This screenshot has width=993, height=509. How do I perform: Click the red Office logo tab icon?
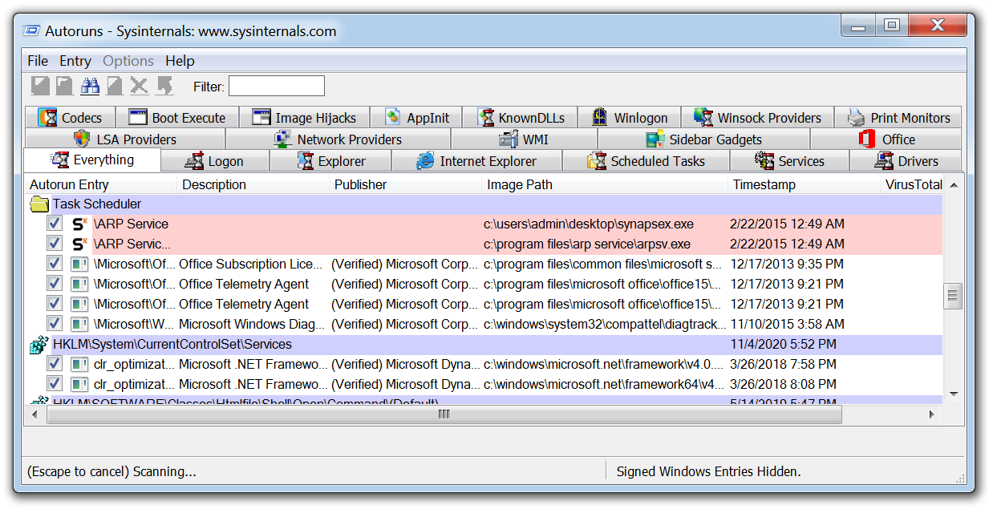click(866, 139)
